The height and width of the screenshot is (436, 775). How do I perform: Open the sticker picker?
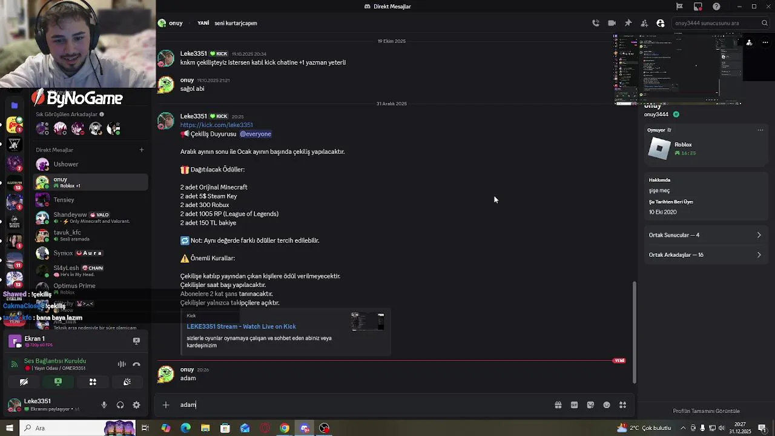click(590, 405)
